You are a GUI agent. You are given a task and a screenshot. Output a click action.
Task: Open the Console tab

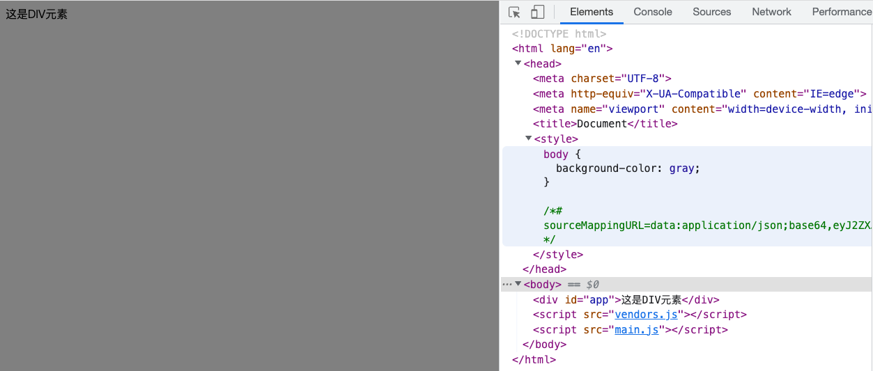[653, 12]
